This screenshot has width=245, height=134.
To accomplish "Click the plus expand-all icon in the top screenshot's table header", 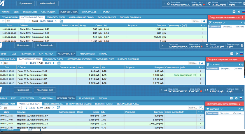I will coord(202,25).
